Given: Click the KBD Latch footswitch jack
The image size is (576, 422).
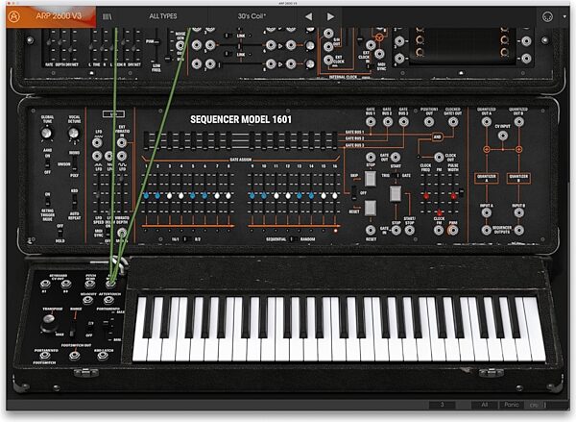Looking at the screenshot, I should (x=103, y=356).
